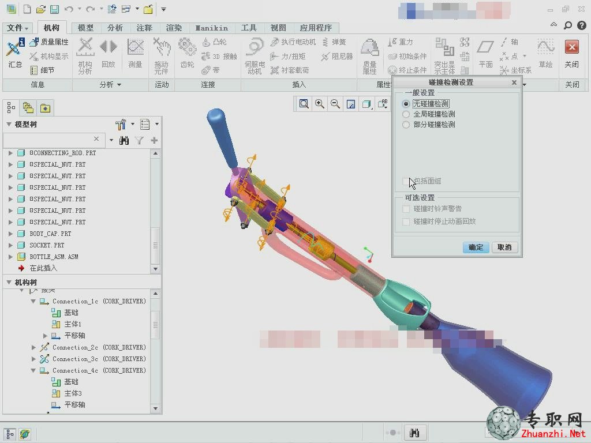Image resolution: width=591 pixels, height=443 pixels.
Task: Open the folder browser tab icon
Action: (x=28, y=108)
